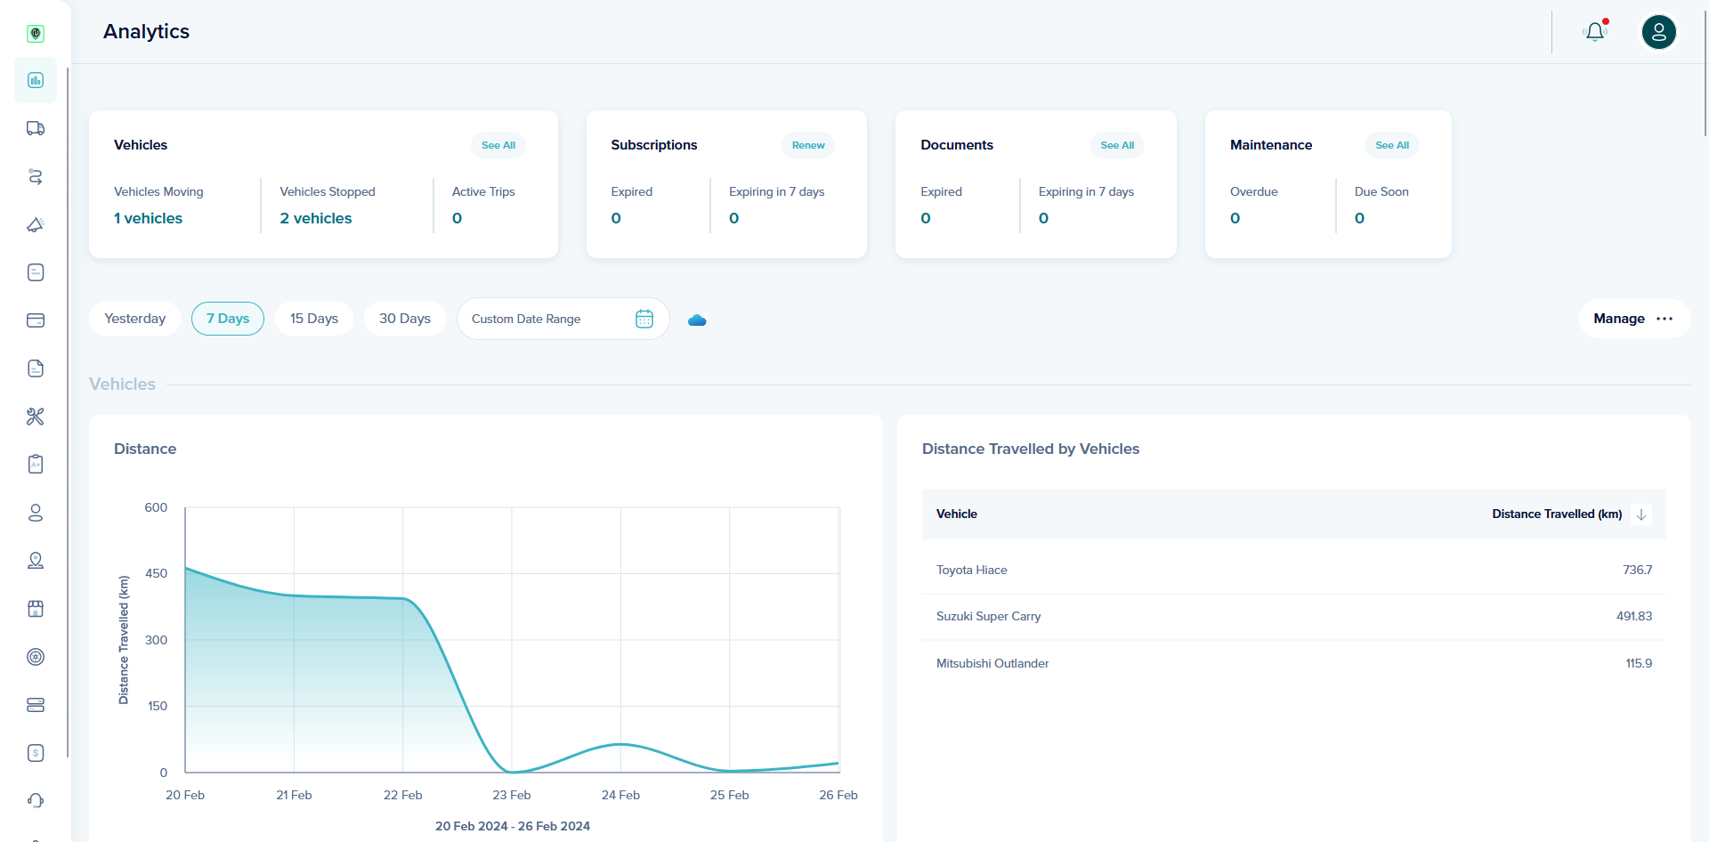This screenshot has height=842, width=1709.
Task: Open the server stack sidebar icon
Action: [x=36, y=705]
